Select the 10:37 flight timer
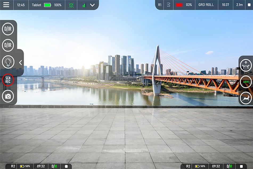 (225, 5)
